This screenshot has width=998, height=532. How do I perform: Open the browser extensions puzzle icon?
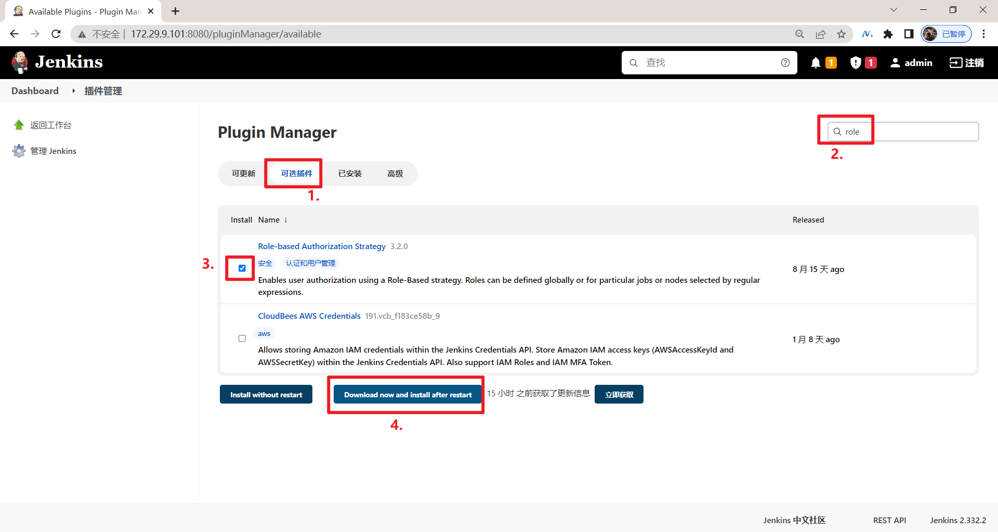click(888, 34)
